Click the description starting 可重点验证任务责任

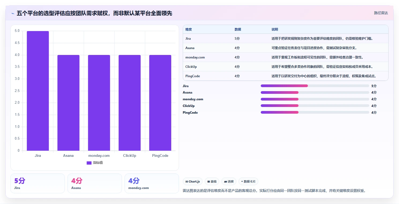pos(314,48)
